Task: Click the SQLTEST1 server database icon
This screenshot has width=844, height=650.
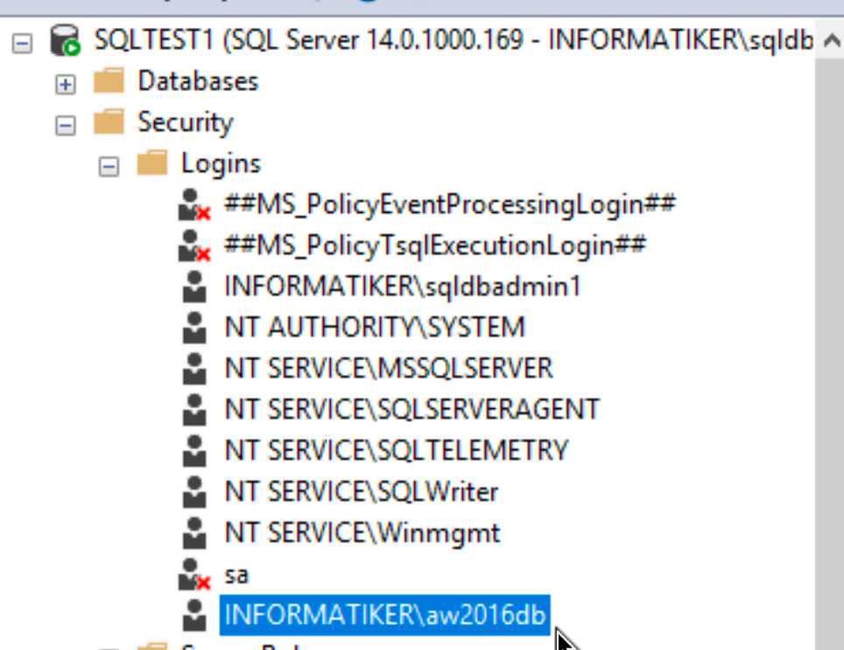Action: [x=65, y=40]
